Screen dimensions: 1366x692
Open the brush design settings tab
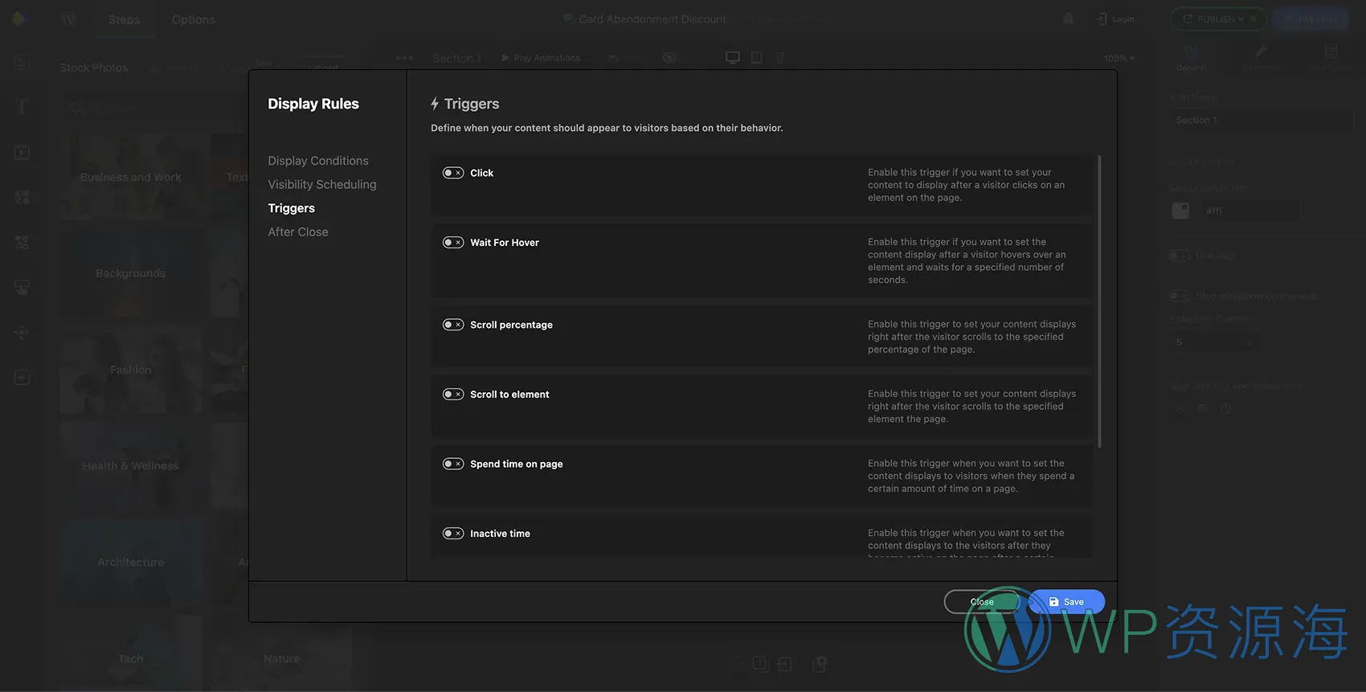(1260, 58)
